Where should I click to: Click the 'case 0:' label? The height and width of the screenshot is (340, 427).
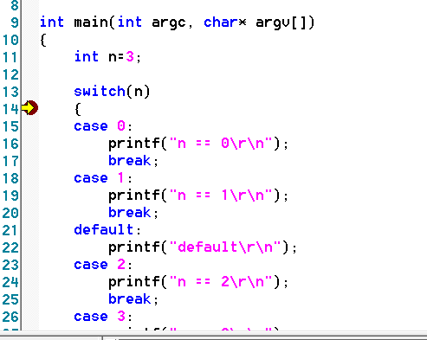tap(103, 126)
